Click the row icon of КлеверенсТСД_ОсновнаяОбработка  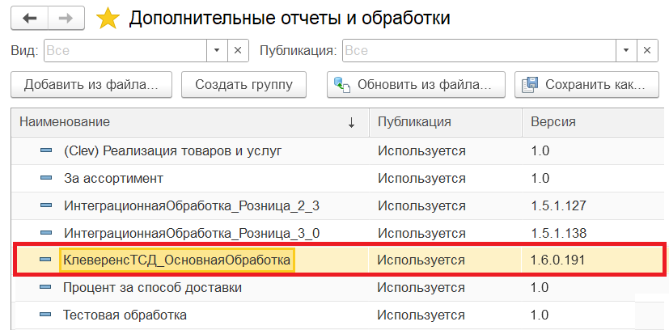pos(46,260)
